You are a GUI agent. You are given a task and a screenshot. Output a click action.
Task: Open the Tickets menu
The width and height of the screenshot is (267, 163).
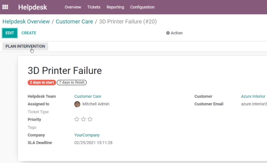coord(94,7)
